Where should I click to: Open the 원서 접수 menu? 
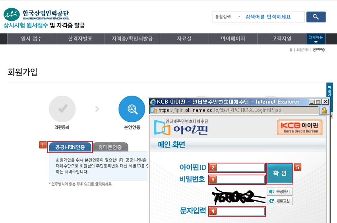click(31, 39)
